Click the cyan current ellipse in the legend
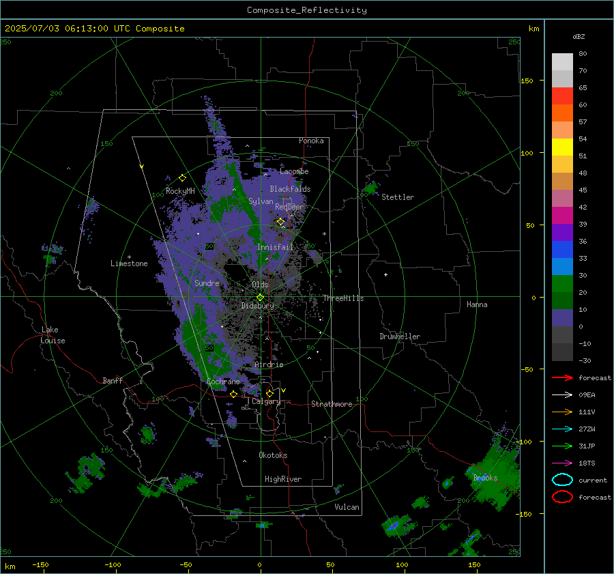This screenshot has width=614, height=574. click(x=562, y=480)
